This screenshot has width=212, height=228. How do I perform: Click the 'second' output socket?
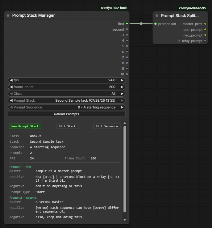(x=127, y=29)
